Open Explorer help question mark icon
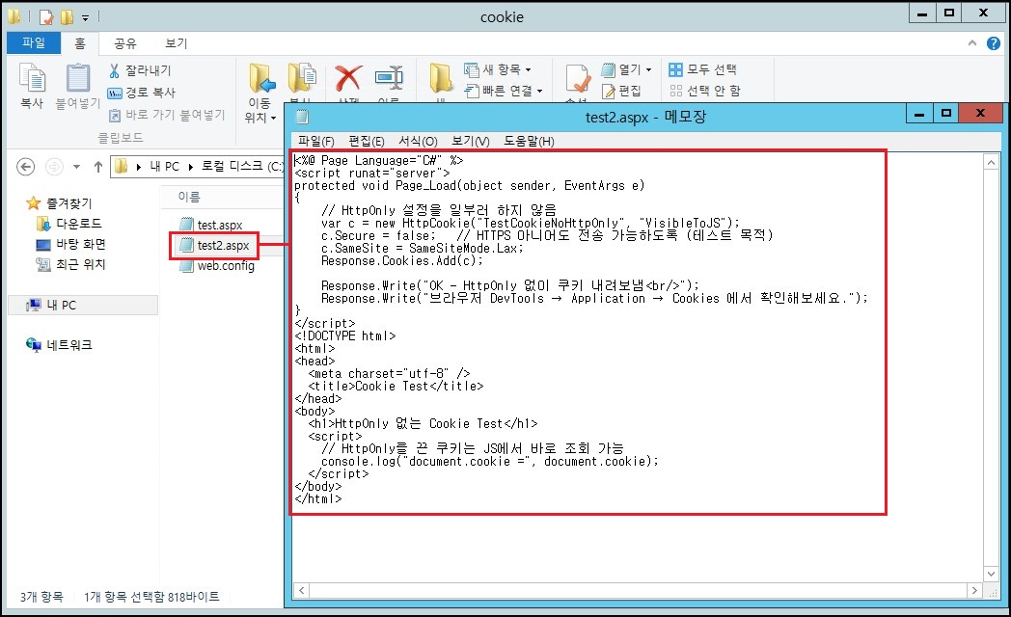Viewport: 1011px width, 617px height. click(993, 43)
